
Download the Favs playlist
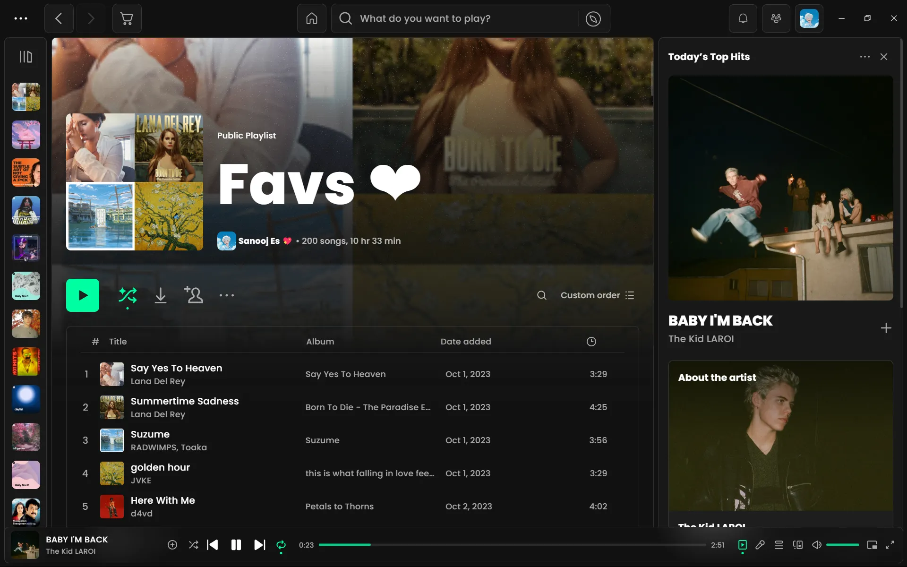pos(161,295)
